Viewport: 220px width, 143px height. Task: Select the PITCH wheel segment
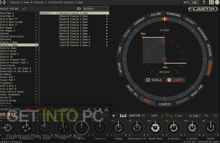pos(127,34)
